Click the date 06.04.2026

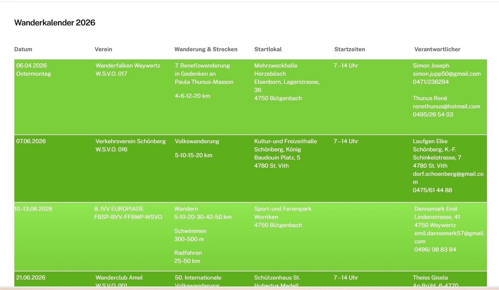pyautogui.click(x=32, y=66)
